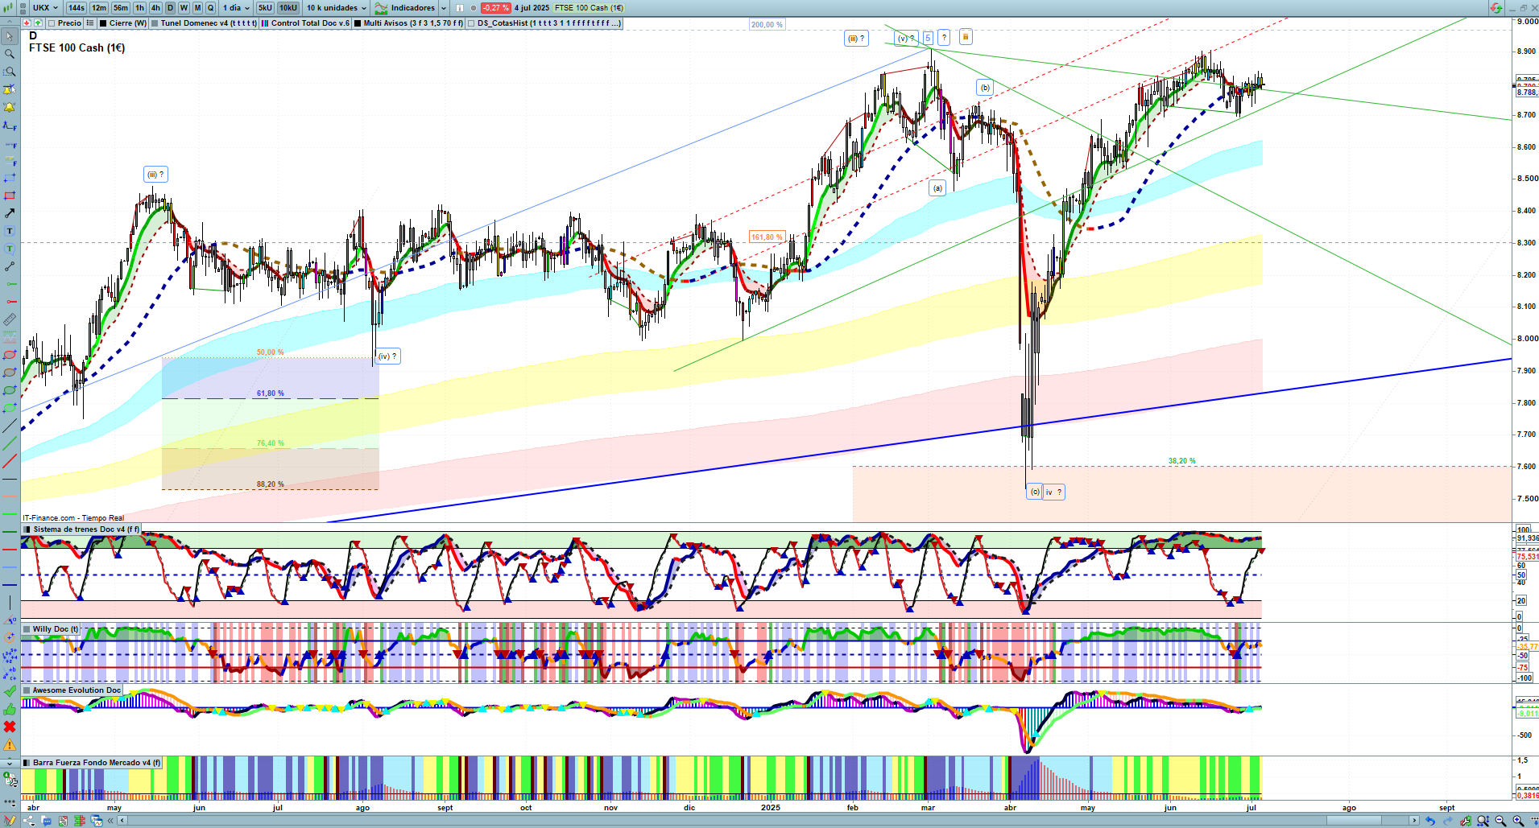Pick the yellow warning triangle marker
The width and height of the screenshot is (1539, 828).
coord(10,744)
